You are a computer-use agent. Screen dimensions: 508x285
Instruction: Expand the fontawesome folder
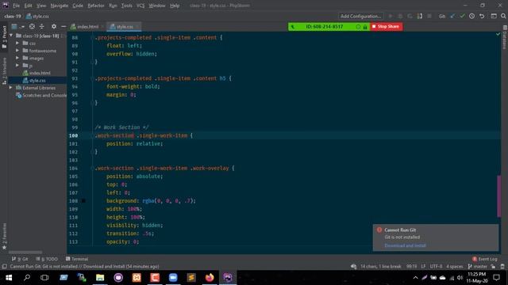[x=17, y=51]
